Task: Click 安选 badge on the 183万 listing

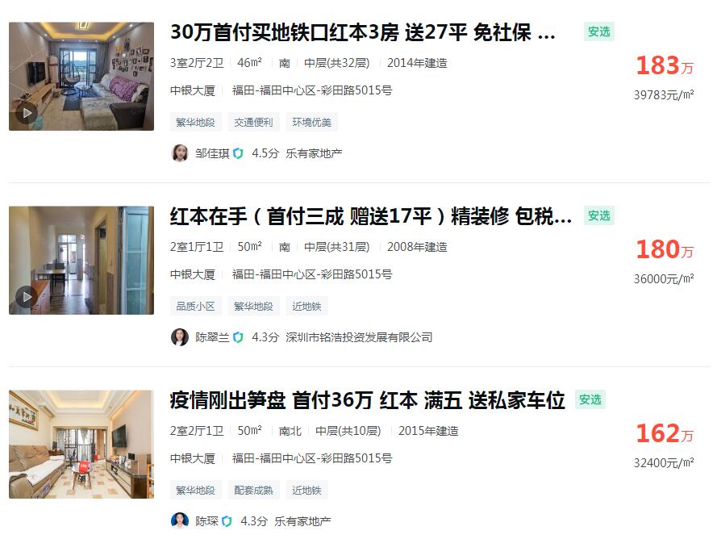Action: 599,31
